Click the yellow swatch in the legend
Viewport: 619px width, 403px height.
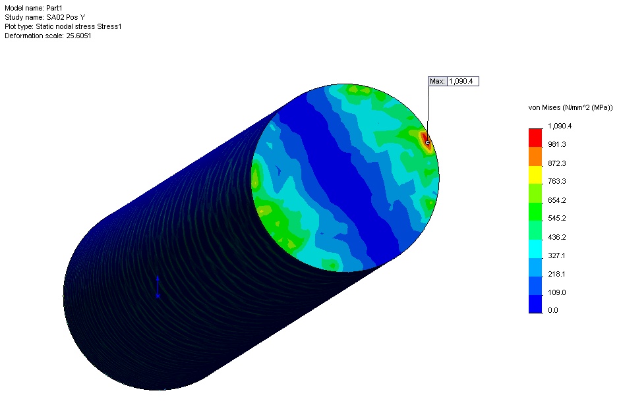click(x=535, y=175)
